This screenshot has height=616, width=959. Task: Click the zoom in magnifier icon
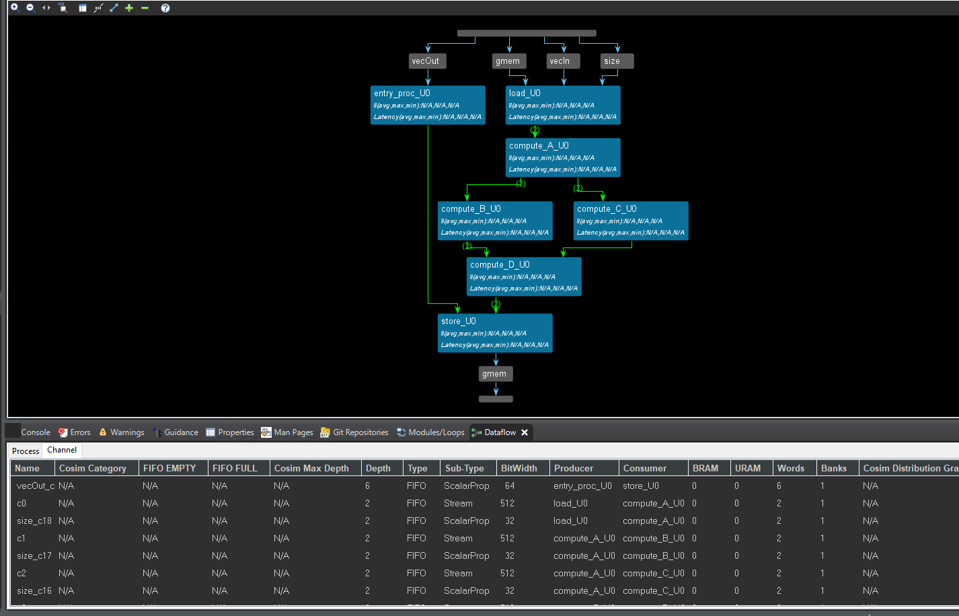(15, 8)
